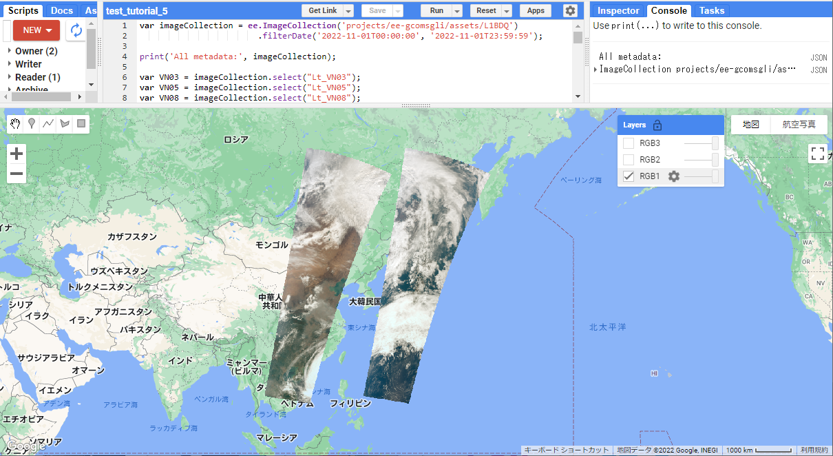Toggle the map fullscreen view

coord(818,154)
